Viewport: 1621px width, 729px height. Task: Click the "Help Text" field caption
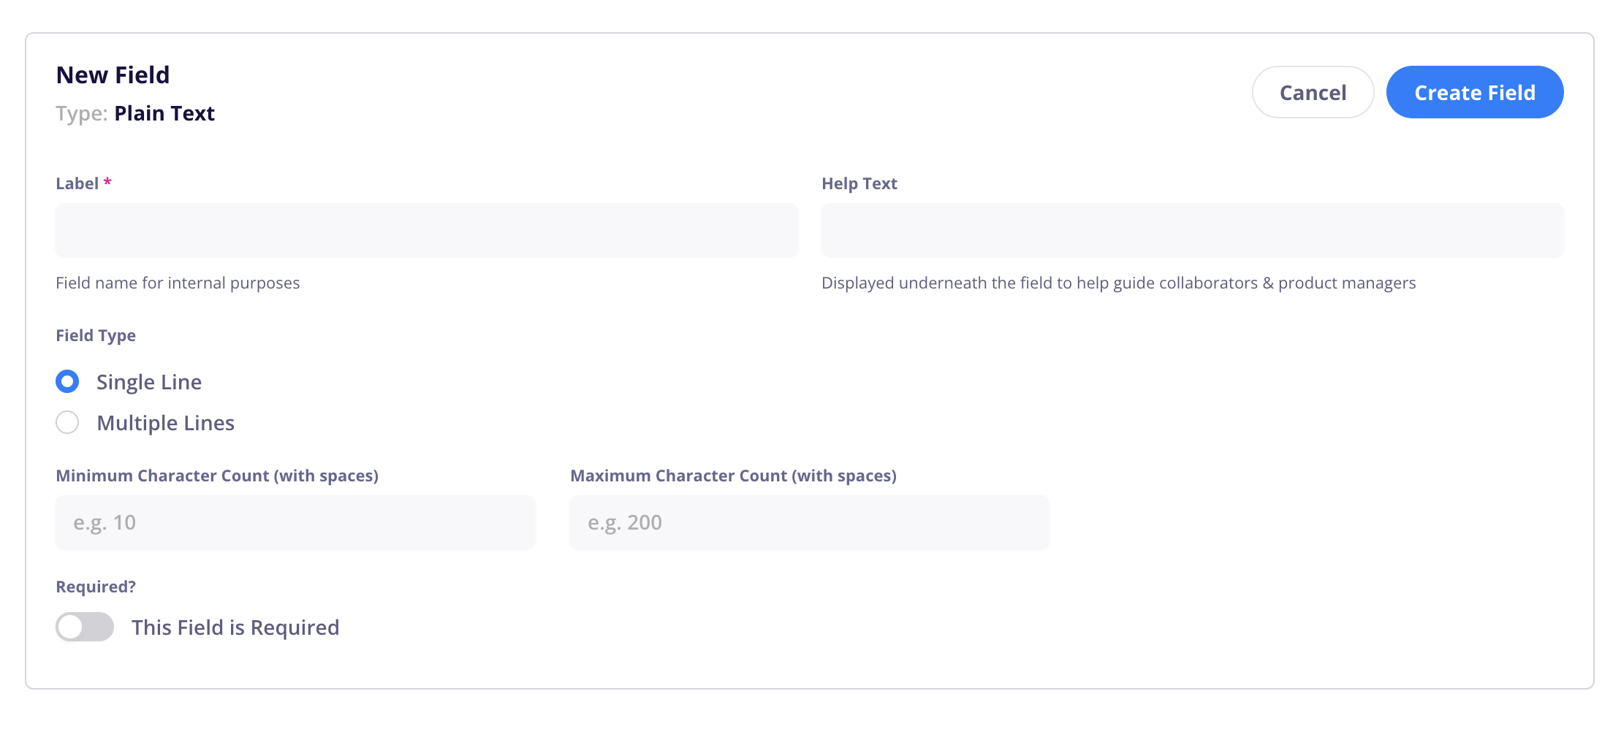[859, 183]
